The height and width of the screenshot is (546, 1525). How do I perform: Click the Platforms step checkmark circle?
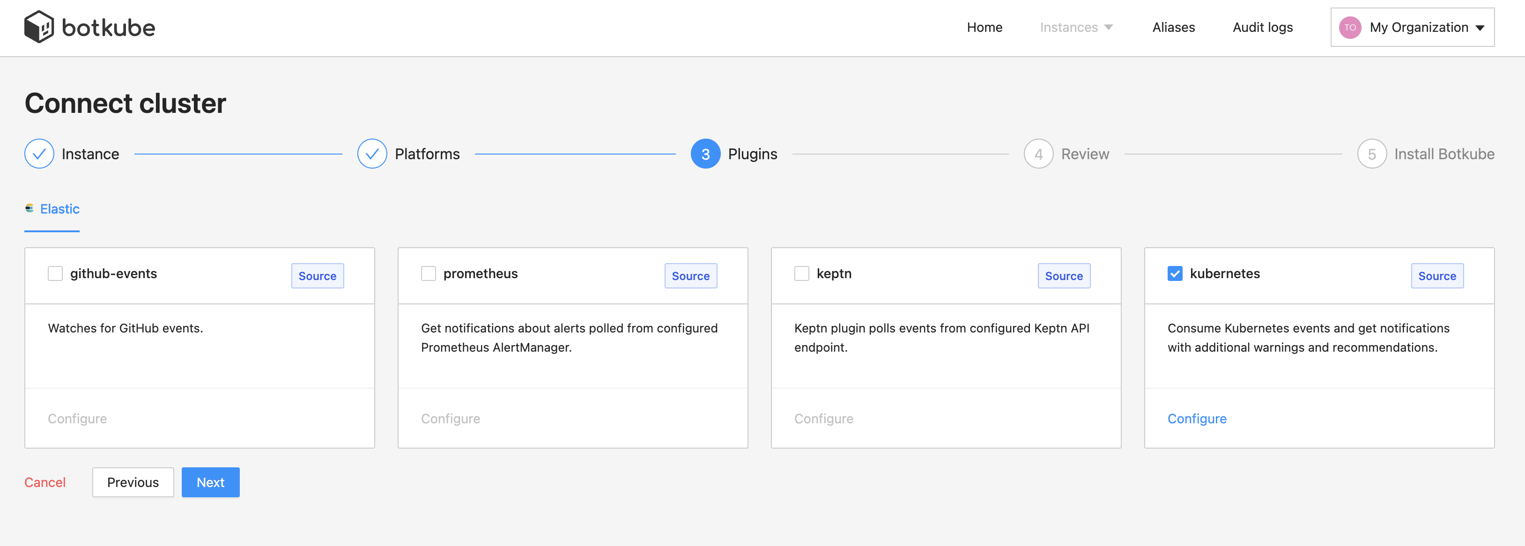pyautogui.click(x=372, y=154)
